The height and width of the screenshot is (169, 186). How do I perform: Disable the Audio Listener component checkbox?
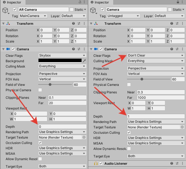click(101, 163)
